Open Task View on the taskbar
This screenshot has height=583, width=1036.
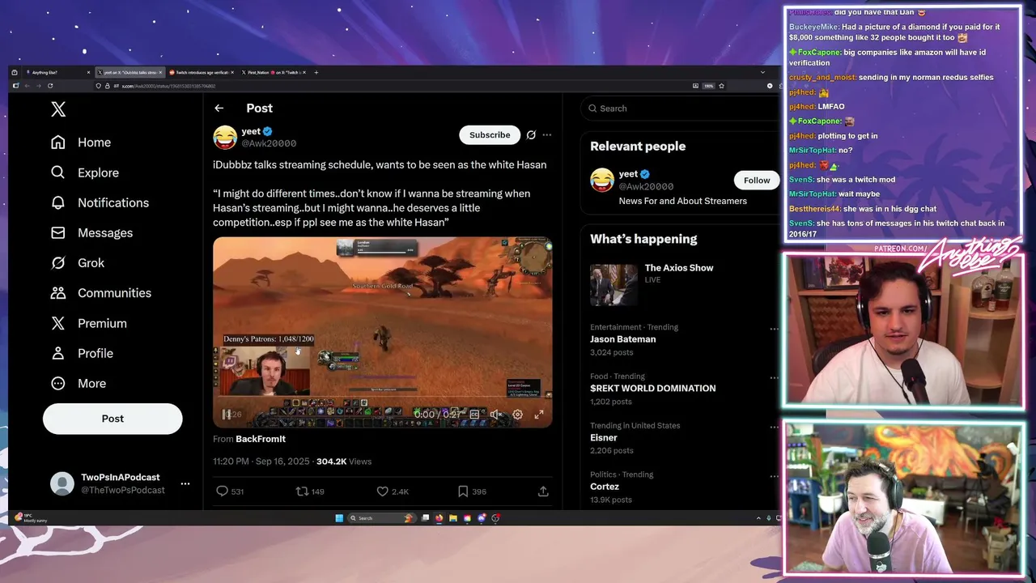pyautogui.click(x=425, y=518)
